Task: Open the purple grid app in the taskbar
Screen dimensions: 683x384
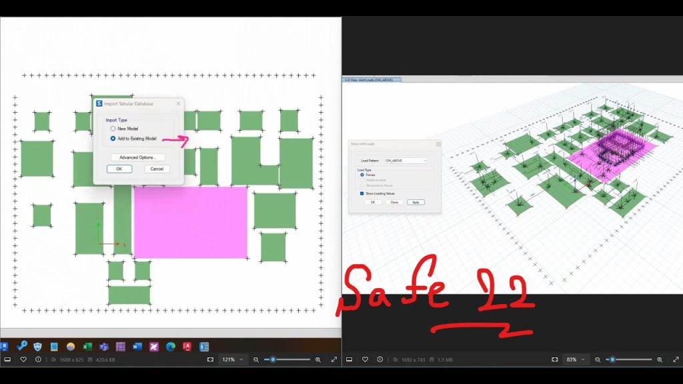Action: pos(121,347)
